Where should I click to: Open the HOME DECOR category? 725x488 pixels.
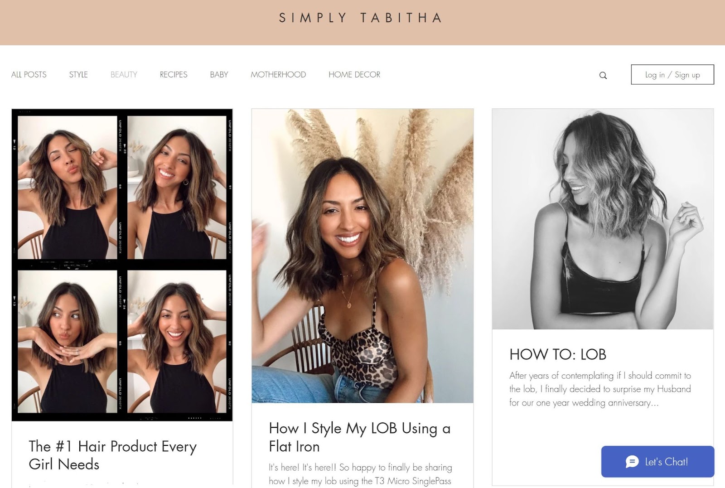click(354, 75)
